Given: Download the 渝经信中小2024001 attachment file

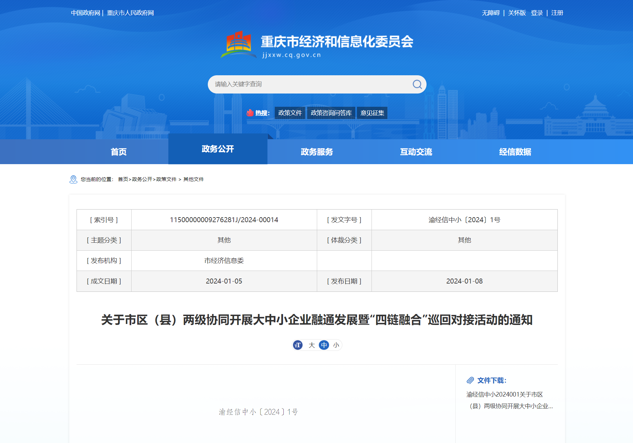Looking at the screenshot, I should [509, 400].
